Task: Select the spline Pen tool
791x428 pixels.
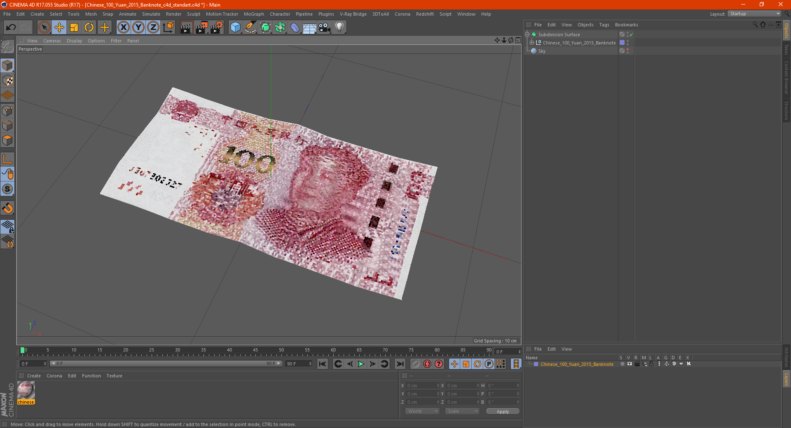Action: pos(250,28)
